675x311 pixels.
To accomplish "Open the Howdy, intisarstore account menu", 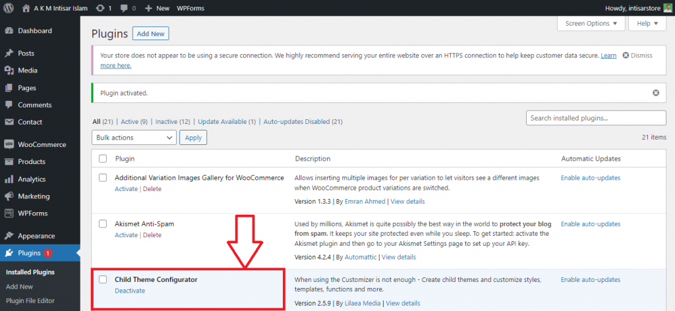I will [638, 8].
